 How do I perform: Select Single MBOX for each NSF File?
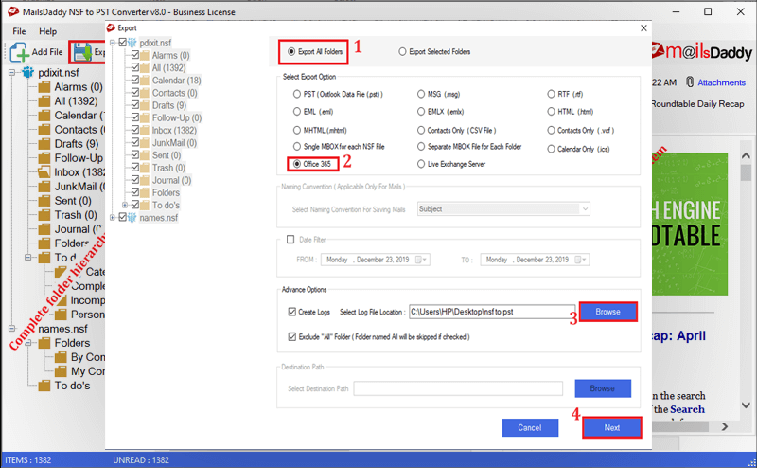click(x=297, y=147)
